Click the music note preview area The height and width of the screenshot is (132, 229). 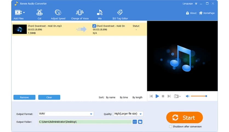(182, 56)
